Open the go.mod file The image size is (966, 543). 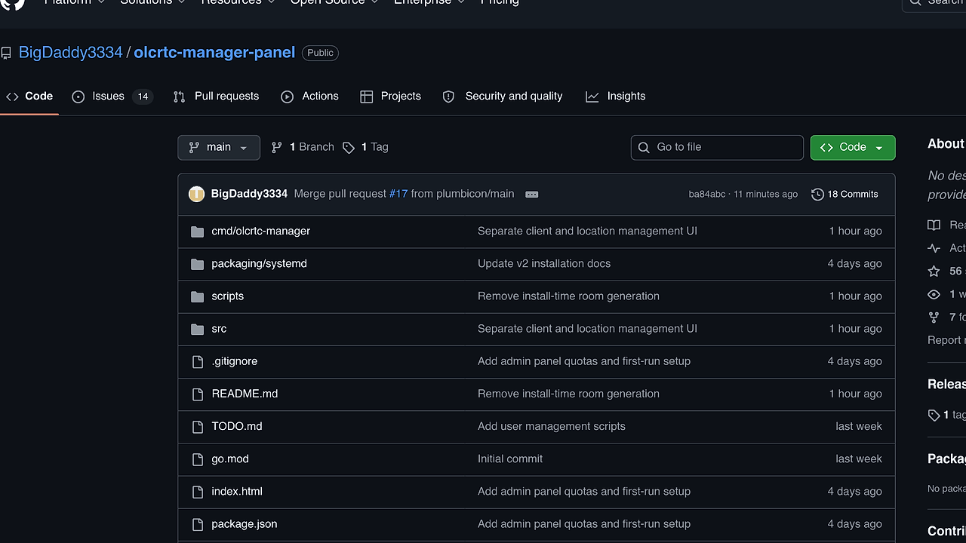click(x=230, y=458)
